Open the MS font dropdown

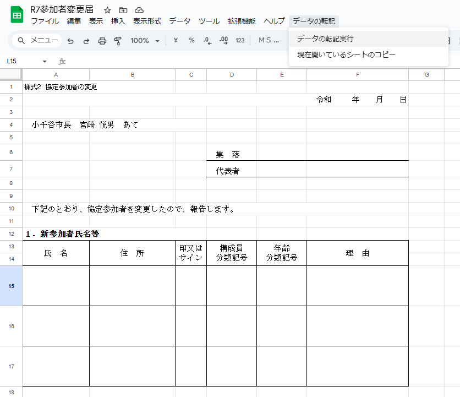coord(269,40)
